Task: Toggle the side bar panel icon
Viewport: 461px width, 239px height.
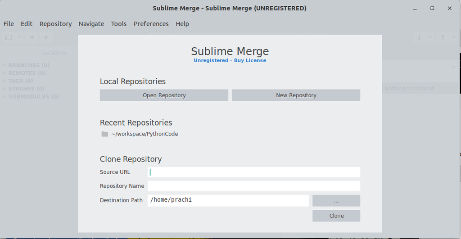Action: click(x=8, y=37)
